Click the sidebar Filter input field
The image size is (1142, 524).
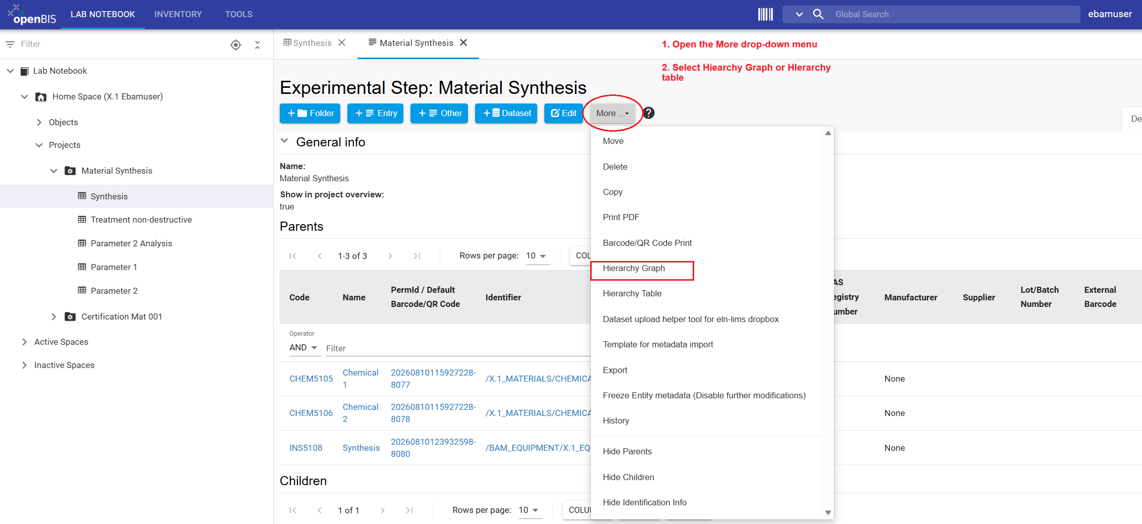pos(121,44)
